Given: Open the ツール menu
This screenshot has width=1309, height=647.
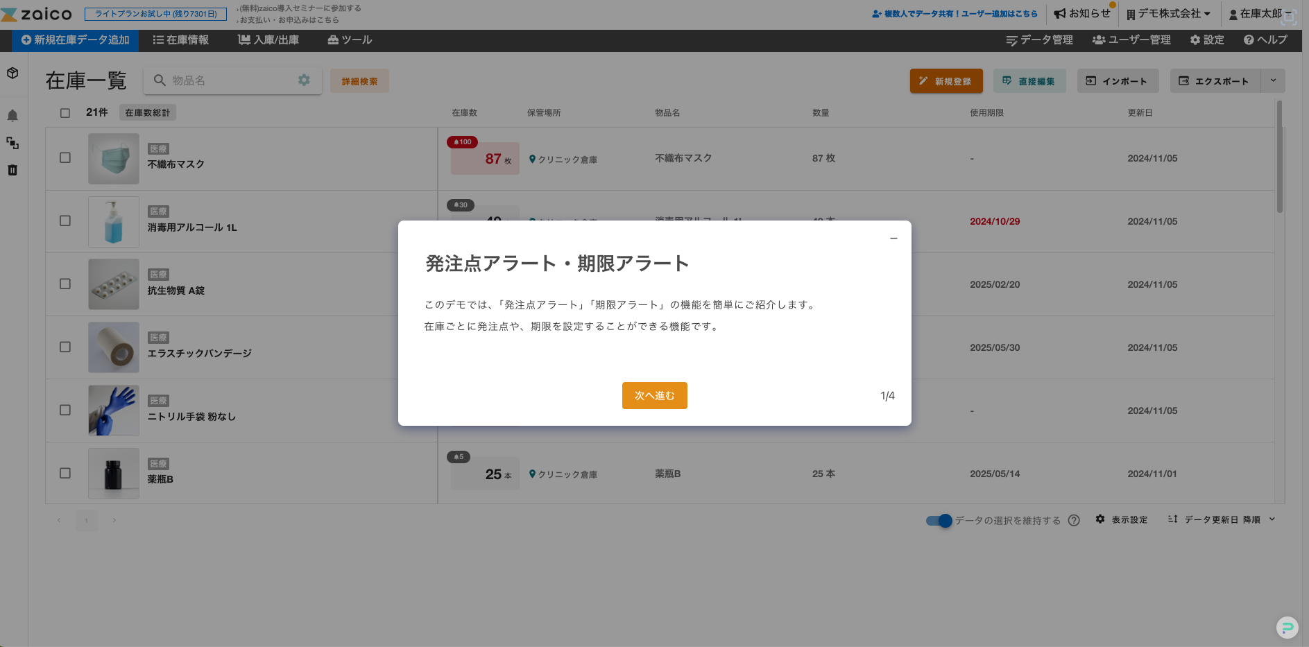Looking at the screenshot, I should pos(350,40).
